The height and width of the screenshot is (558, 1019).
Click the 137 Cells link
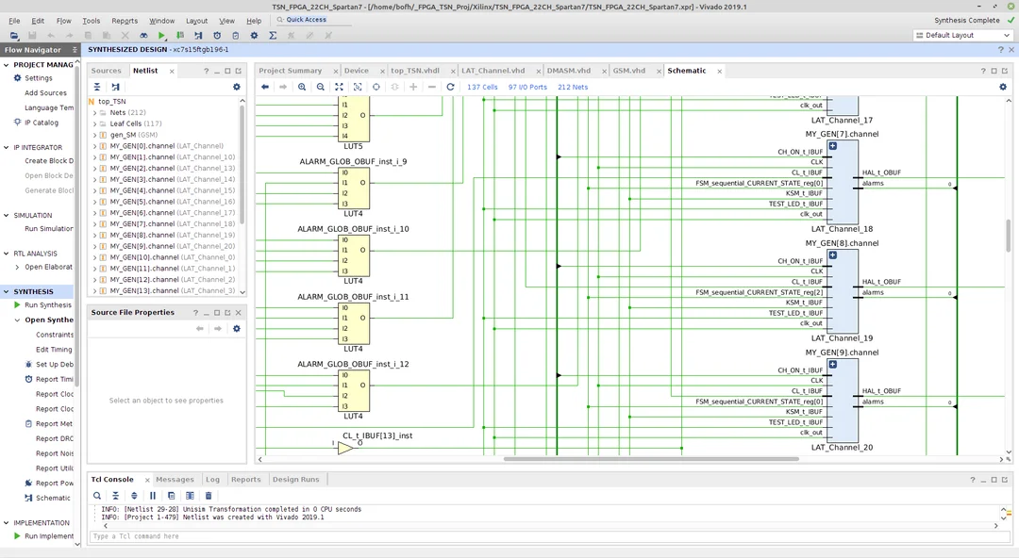pyautogui.click(x=482, y=87)
